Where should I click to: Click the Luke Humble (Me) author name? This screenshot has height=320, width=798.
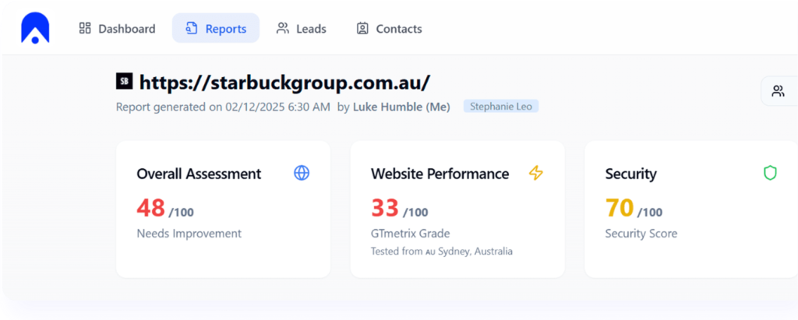coord(401,107)
